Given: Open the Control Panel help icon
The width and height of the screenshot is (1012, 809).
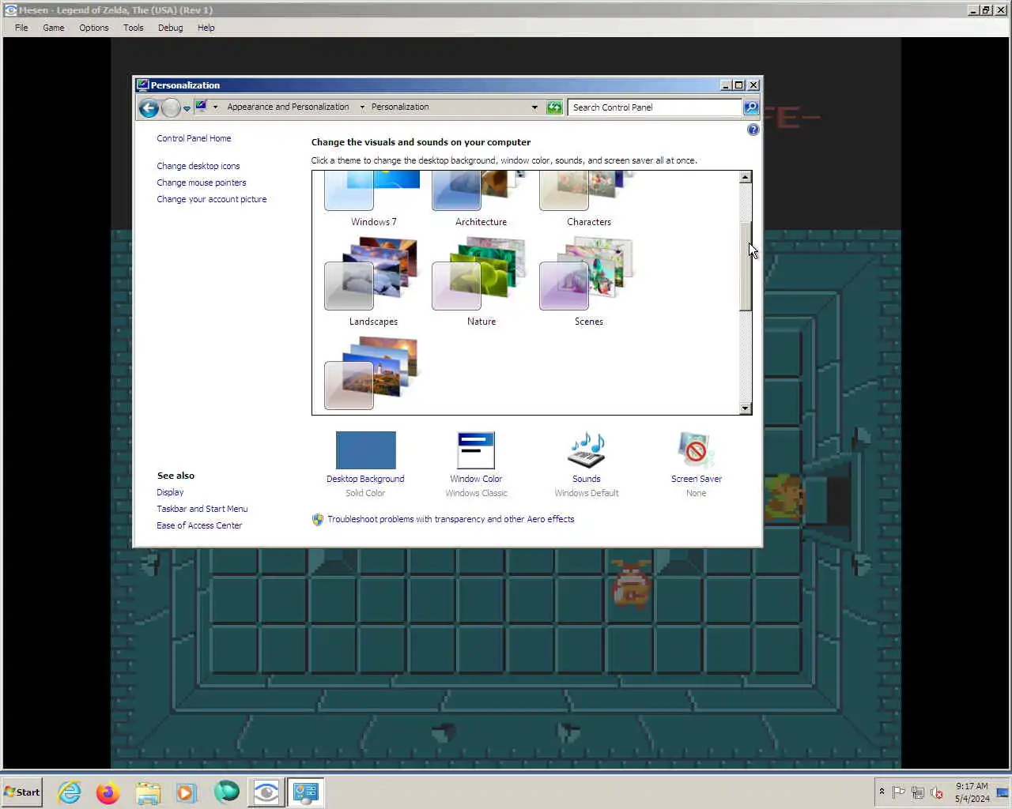Looking at the screenshot, I should [x=753, y=130].
